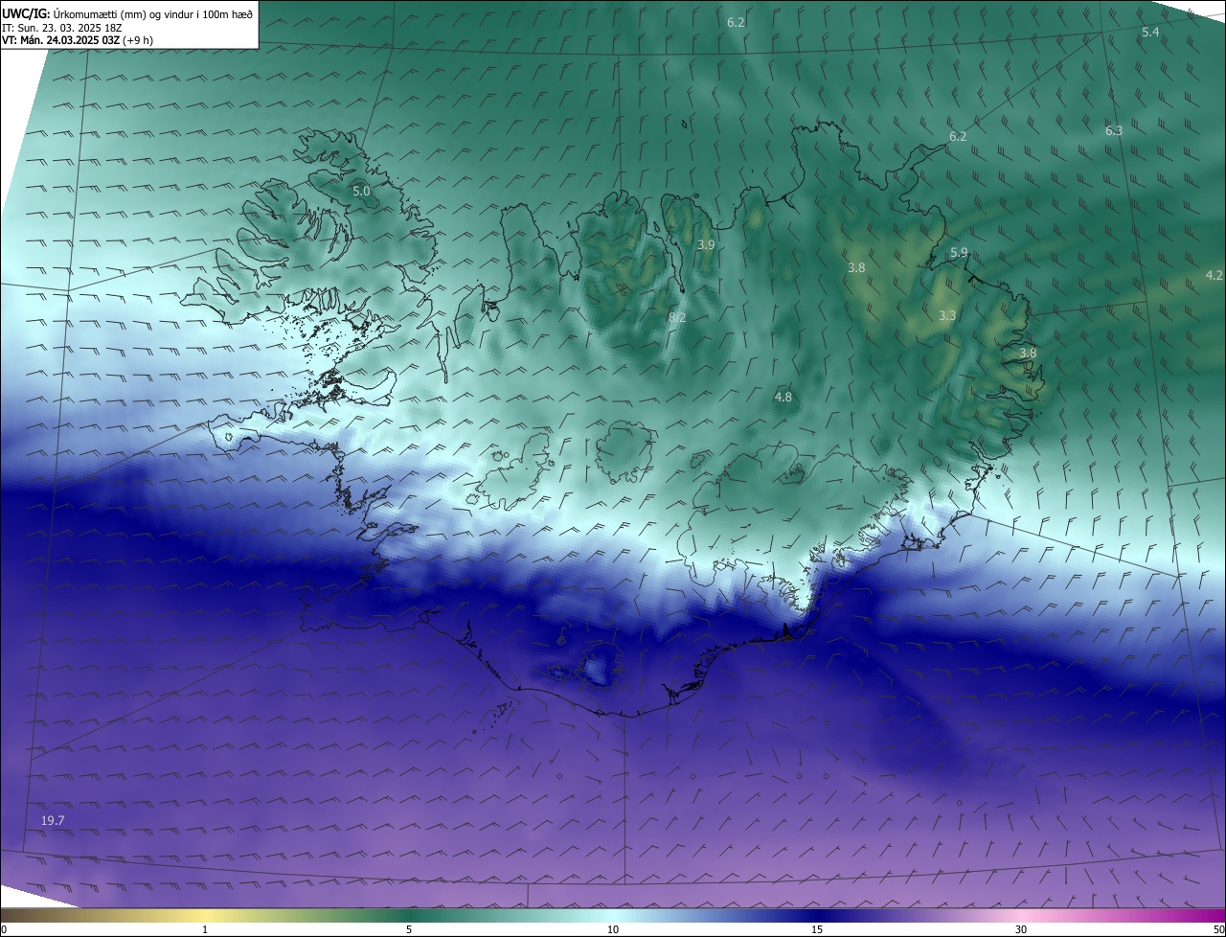Click the '6.3' value label on the map
1226x937 pixels.
[1113, 131]
